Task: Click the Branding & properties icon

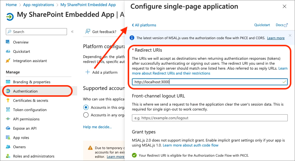Action: click(8, 82)
